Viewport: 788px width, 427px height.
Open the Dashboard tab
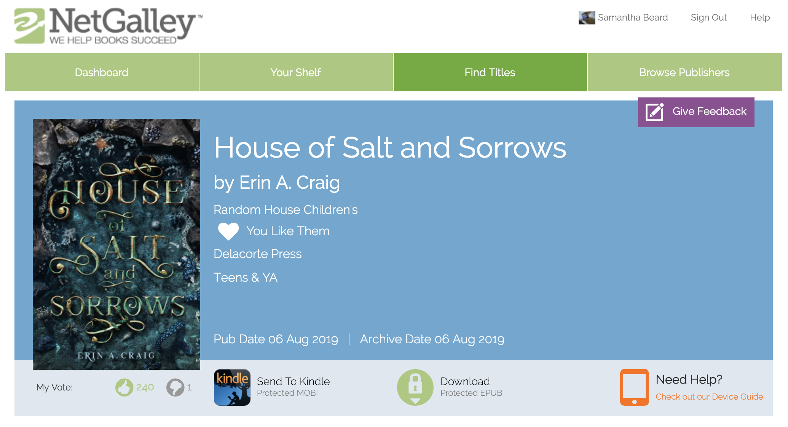[x=102, y=72]
